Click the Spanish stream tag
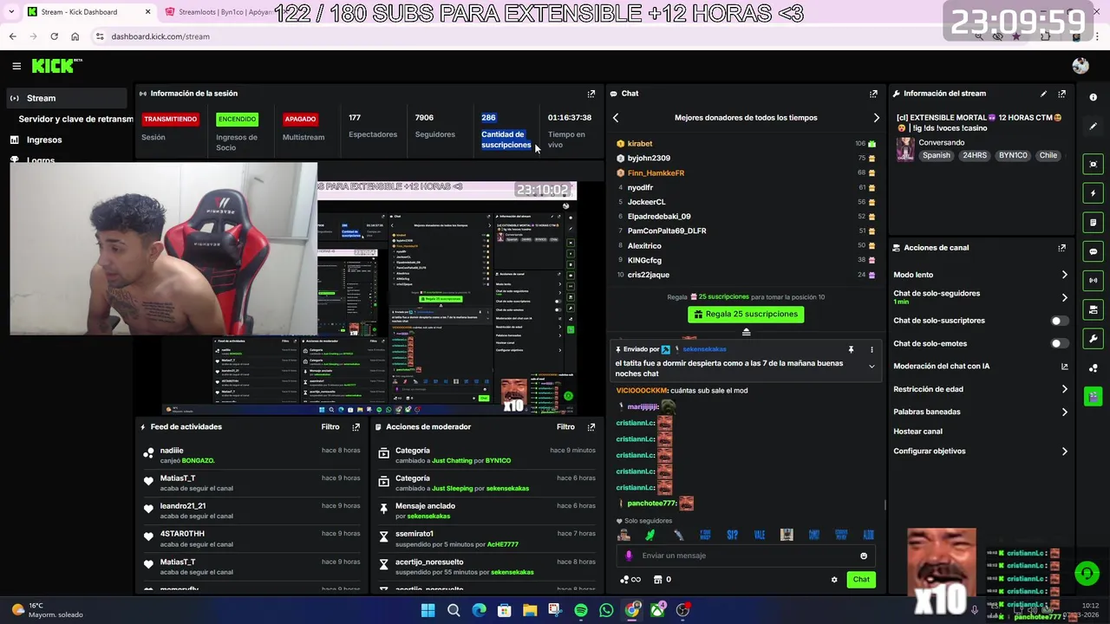This screenshot has height=624, width=1110. click(x=936, y=156)
